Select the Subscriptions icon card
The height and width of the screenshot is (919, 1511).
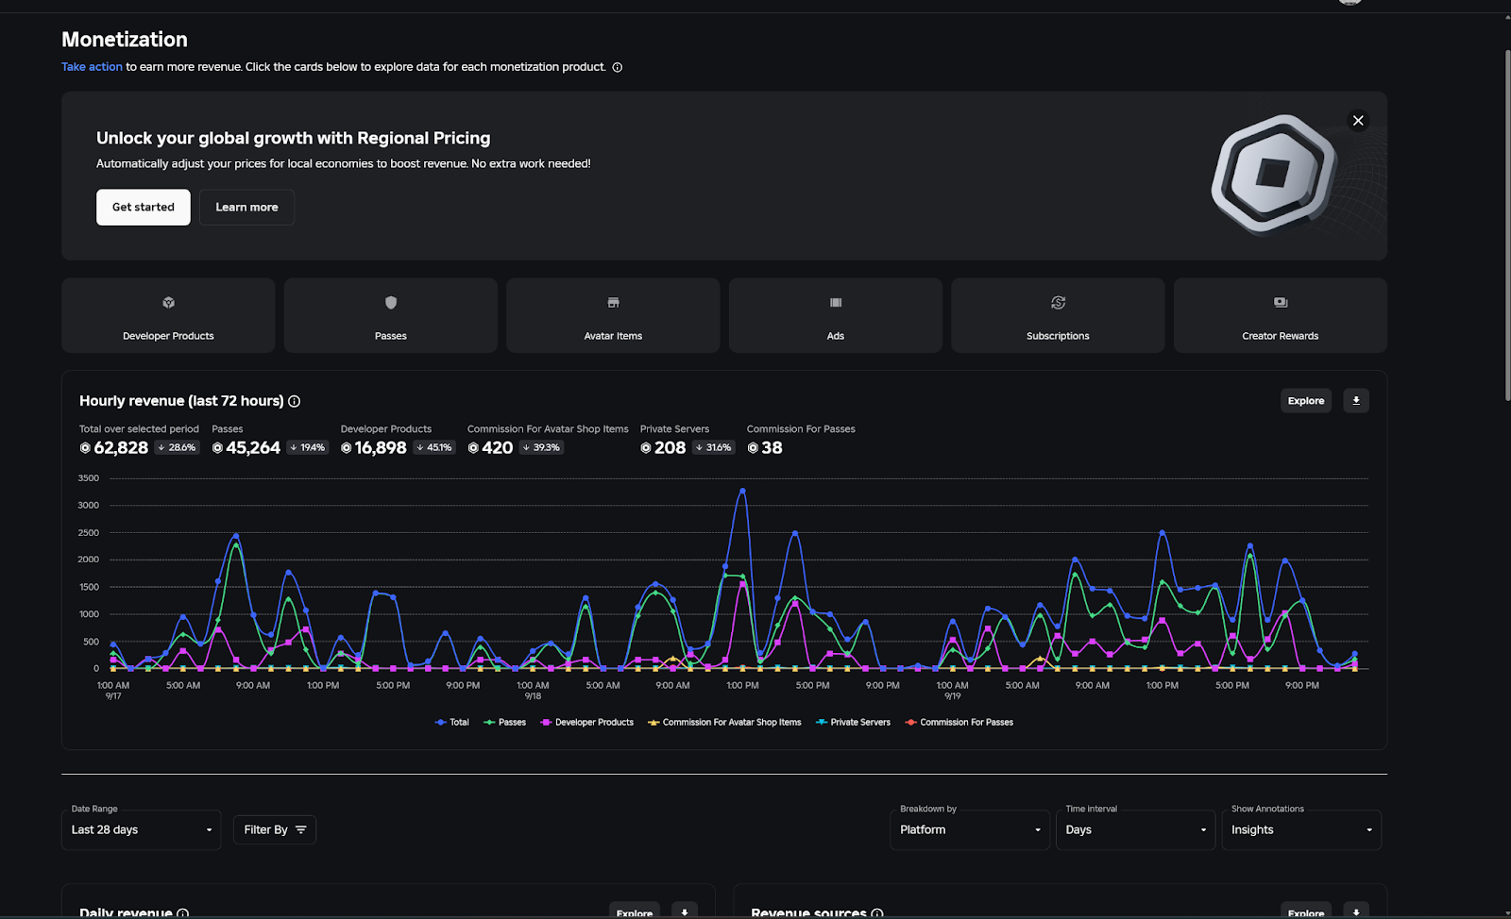pos(1057,315)
